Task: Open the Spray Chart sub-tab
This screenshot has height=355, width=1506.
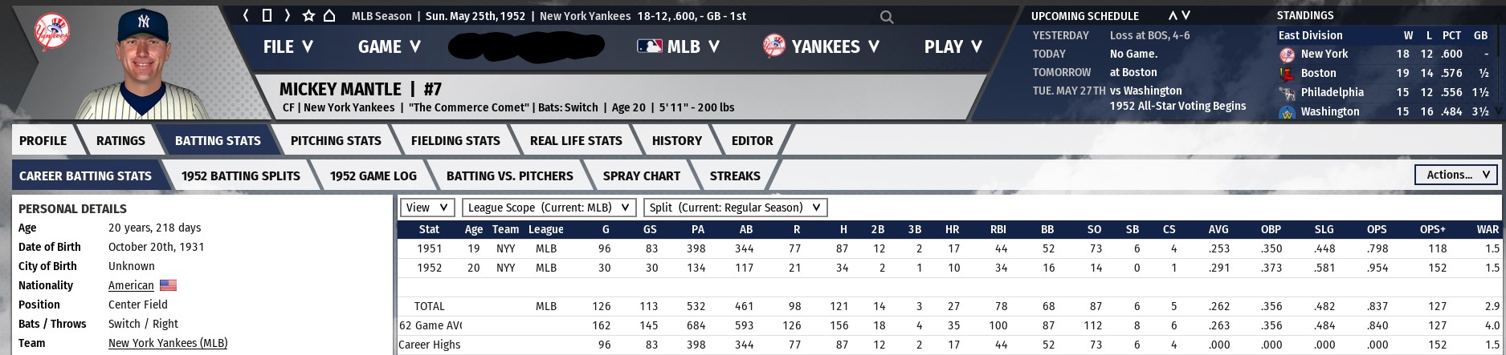Action: point(641,175)
